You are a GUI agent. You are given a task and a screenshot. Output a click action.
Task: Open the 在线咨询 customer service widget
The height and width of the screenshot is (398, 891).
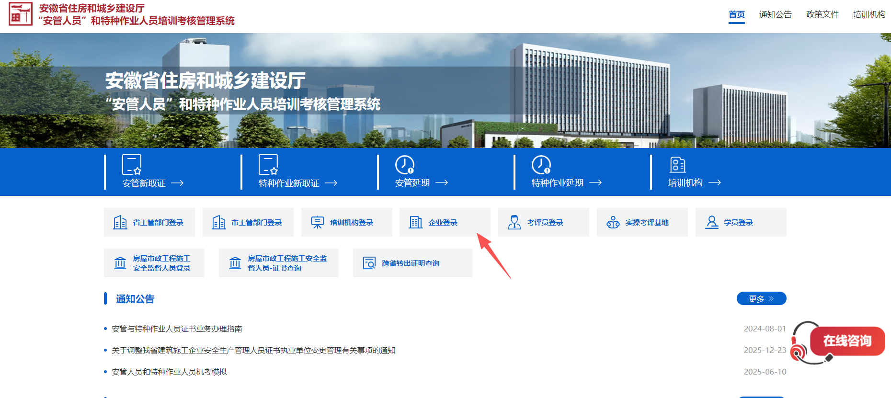point(846,341)
